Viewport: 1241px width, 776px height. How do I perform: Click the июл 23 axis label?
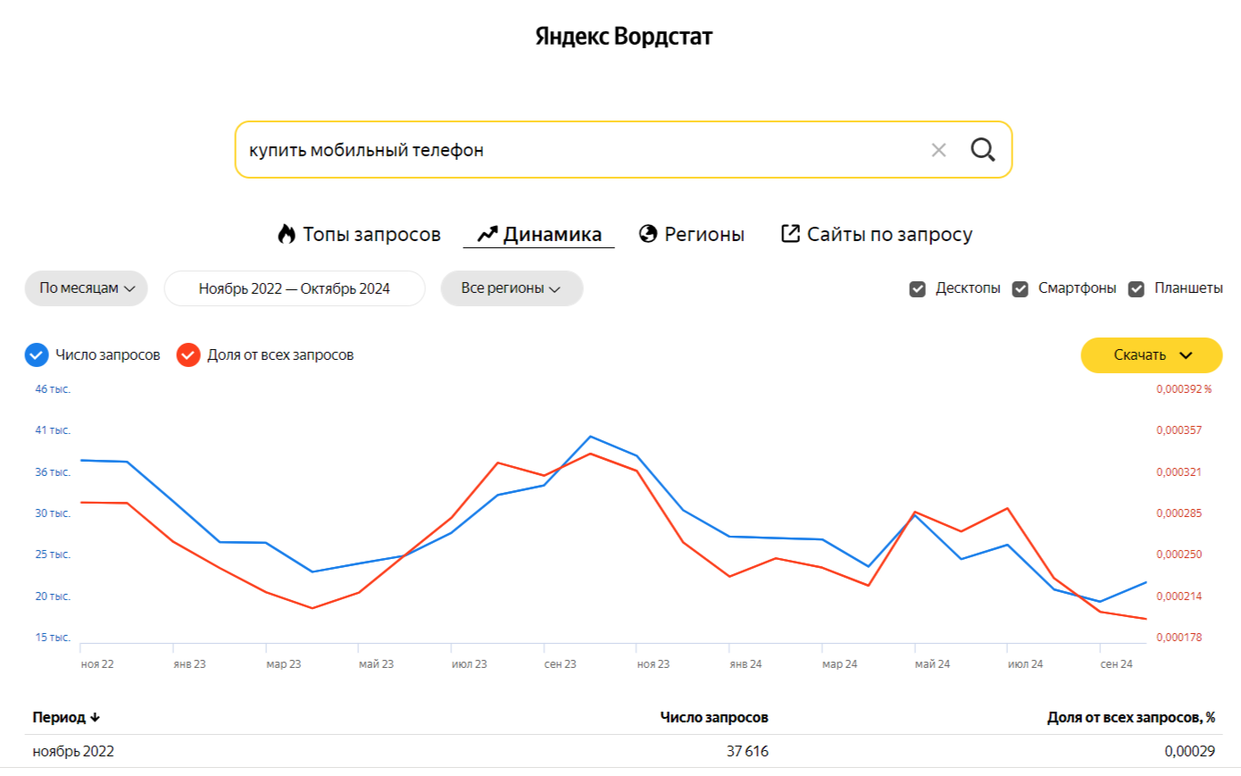pyautogui.click(x=470, y=664)
